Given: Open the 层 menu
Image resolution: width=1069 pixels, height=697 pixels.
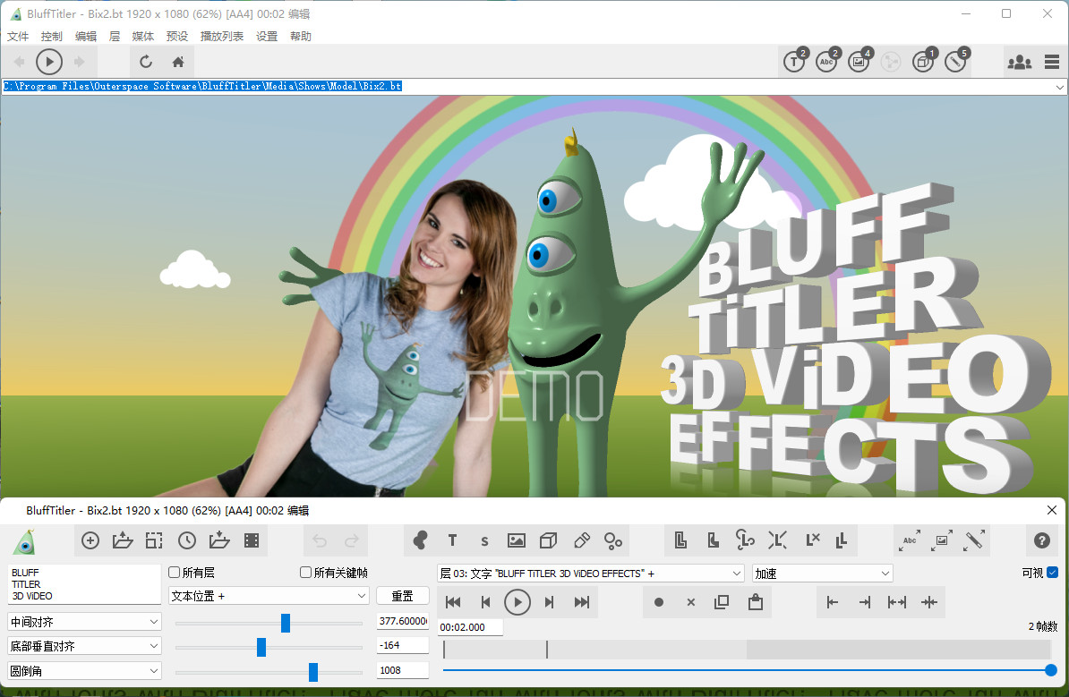Looking at the screenshot, I should tap(115, 36).
